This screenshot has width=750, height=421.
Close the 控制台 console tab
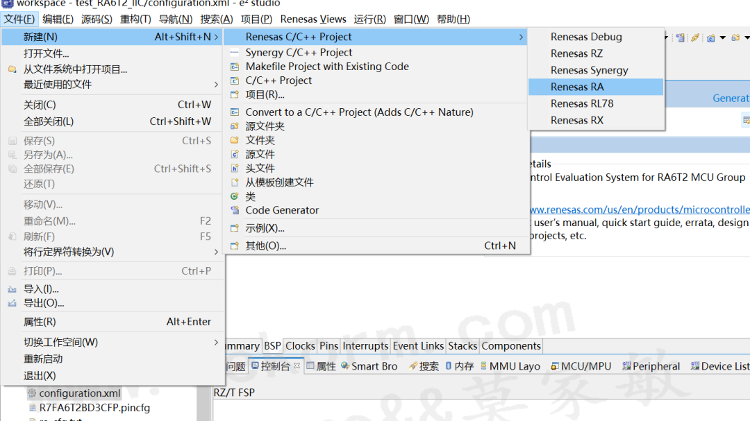[x=297, y=366]
